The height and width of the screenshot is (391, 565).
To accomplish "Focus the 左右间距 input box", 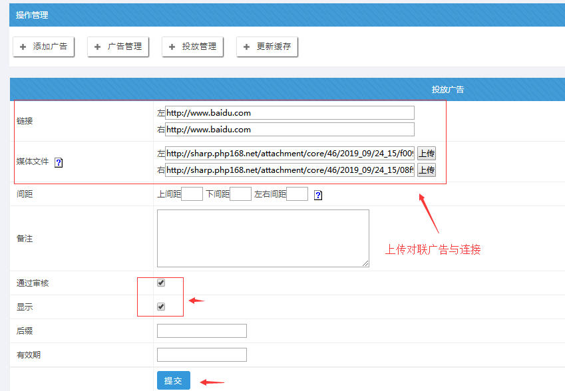I will point(297,194).
